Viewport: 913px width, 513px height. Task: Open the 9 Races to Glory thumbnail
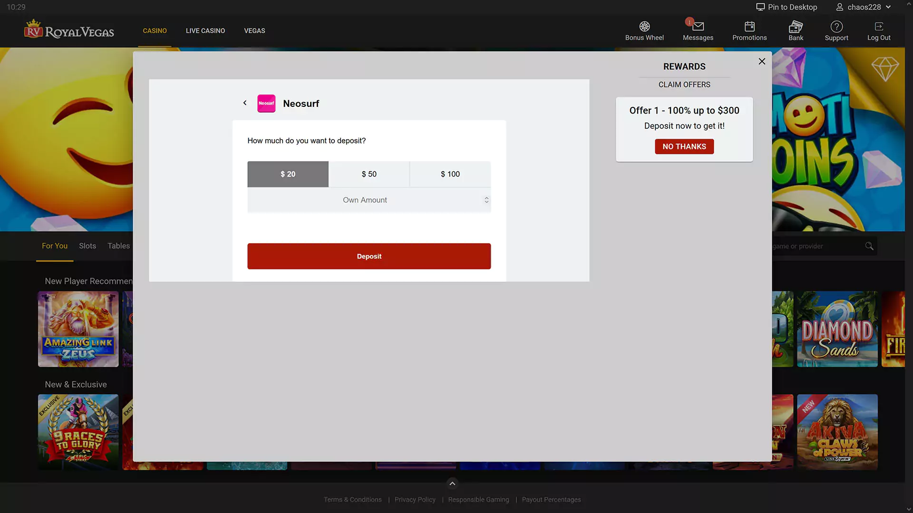[78, 432]
